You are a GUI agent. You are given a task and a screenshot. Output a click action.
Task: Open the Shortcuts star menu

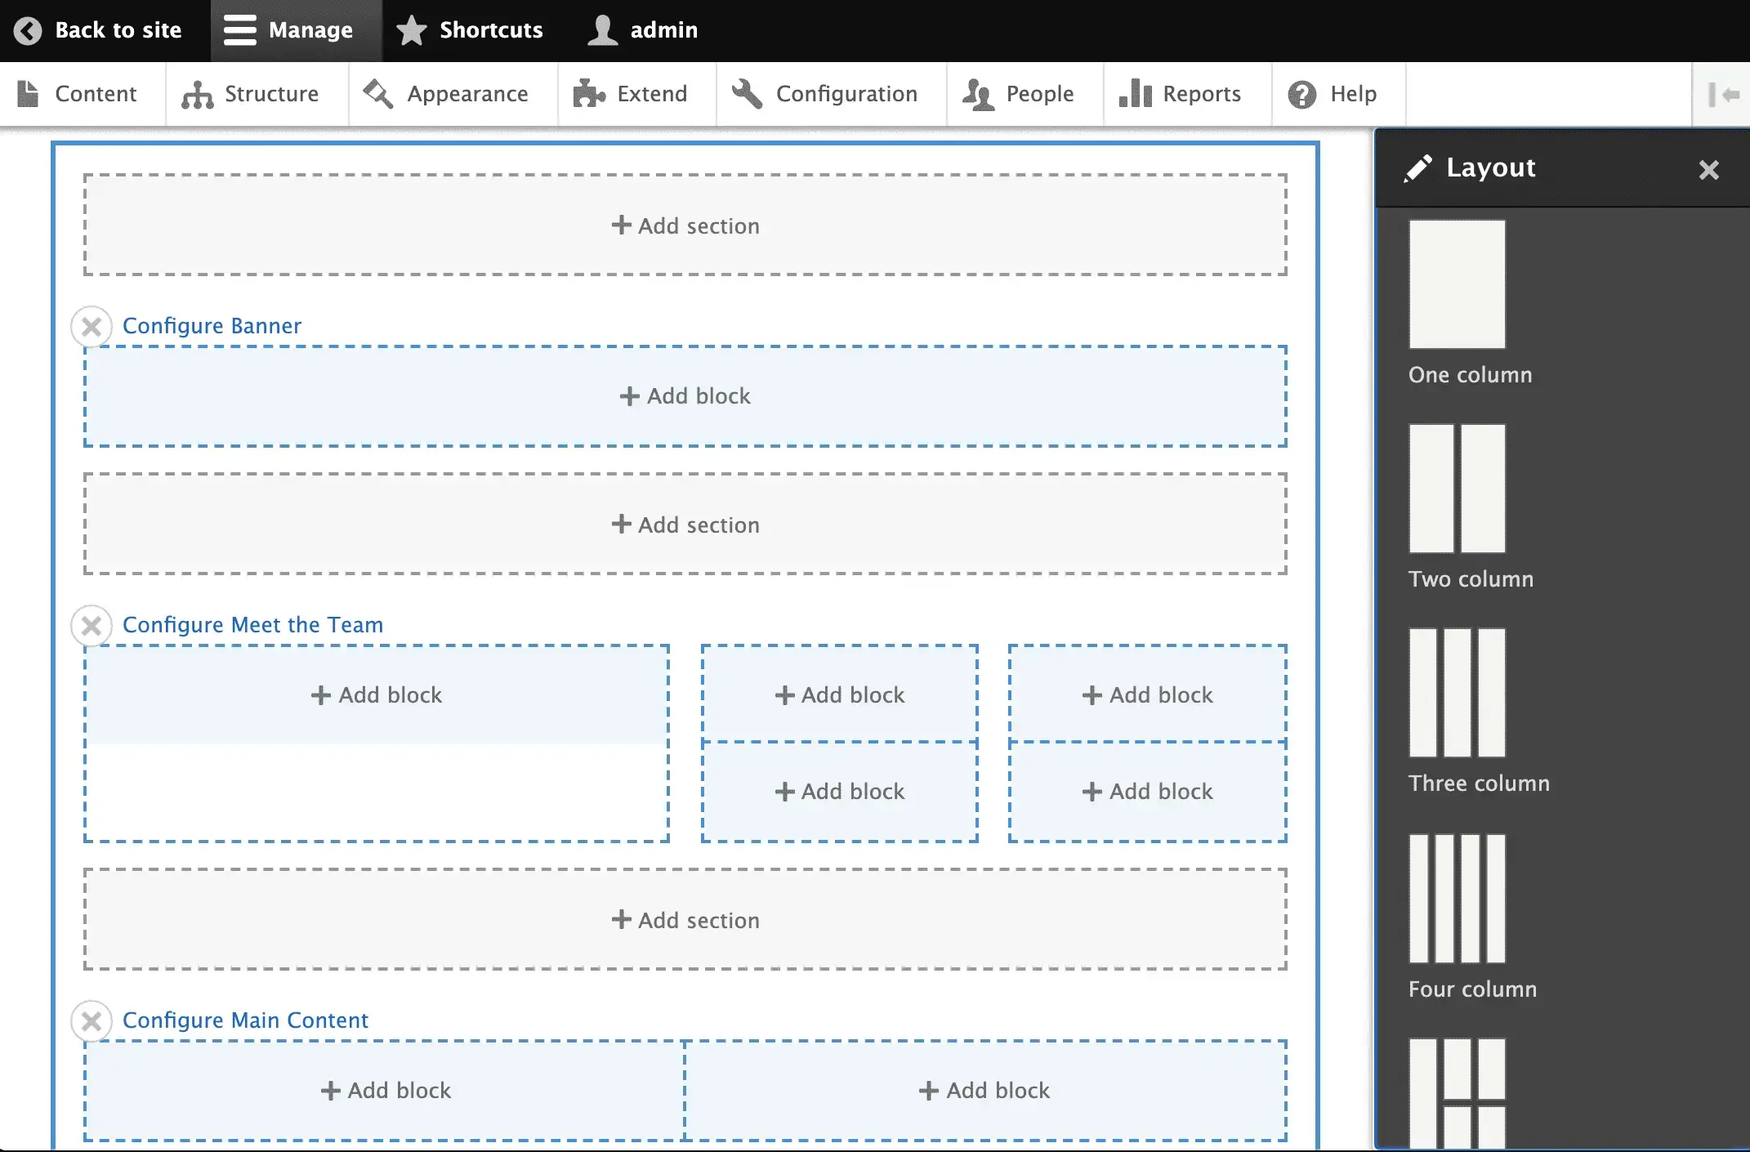click(470, 30)
